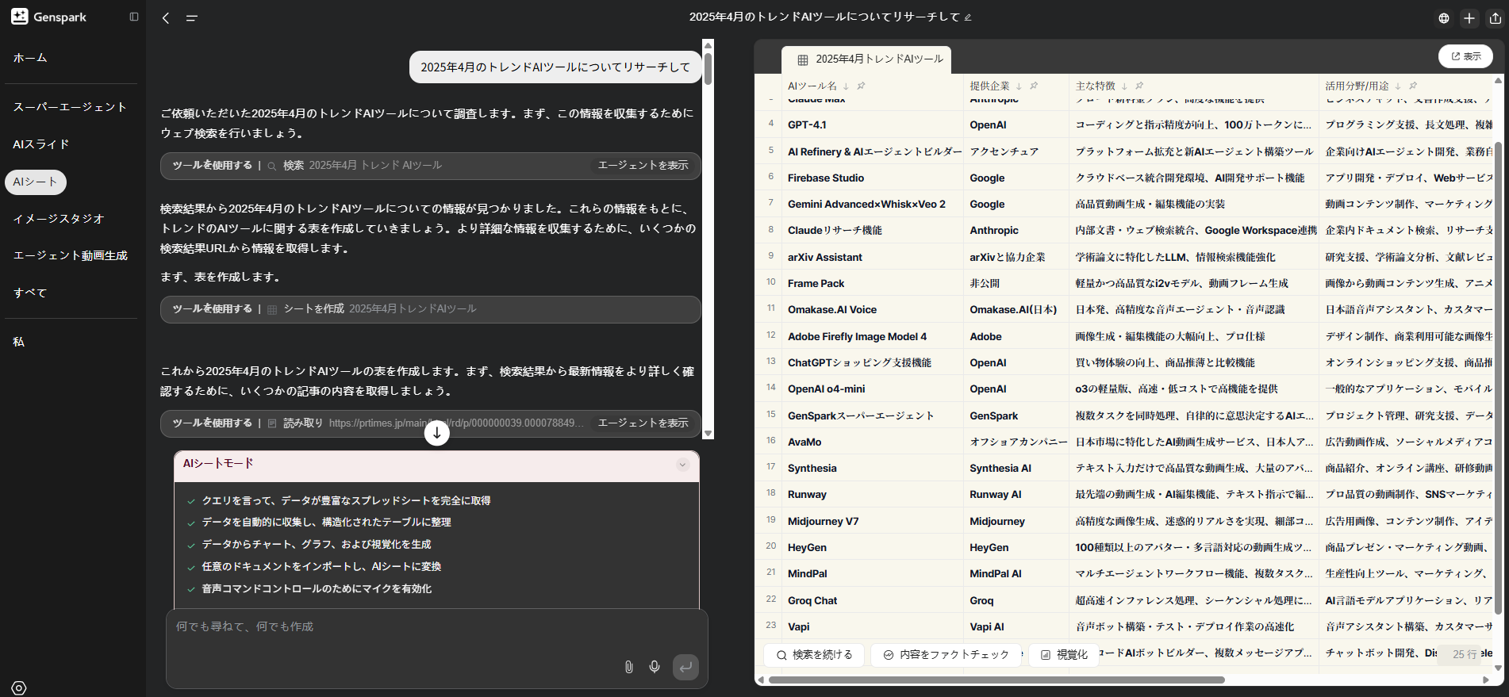Click エージェントを表示 on the search row

[x=643, y=166]
